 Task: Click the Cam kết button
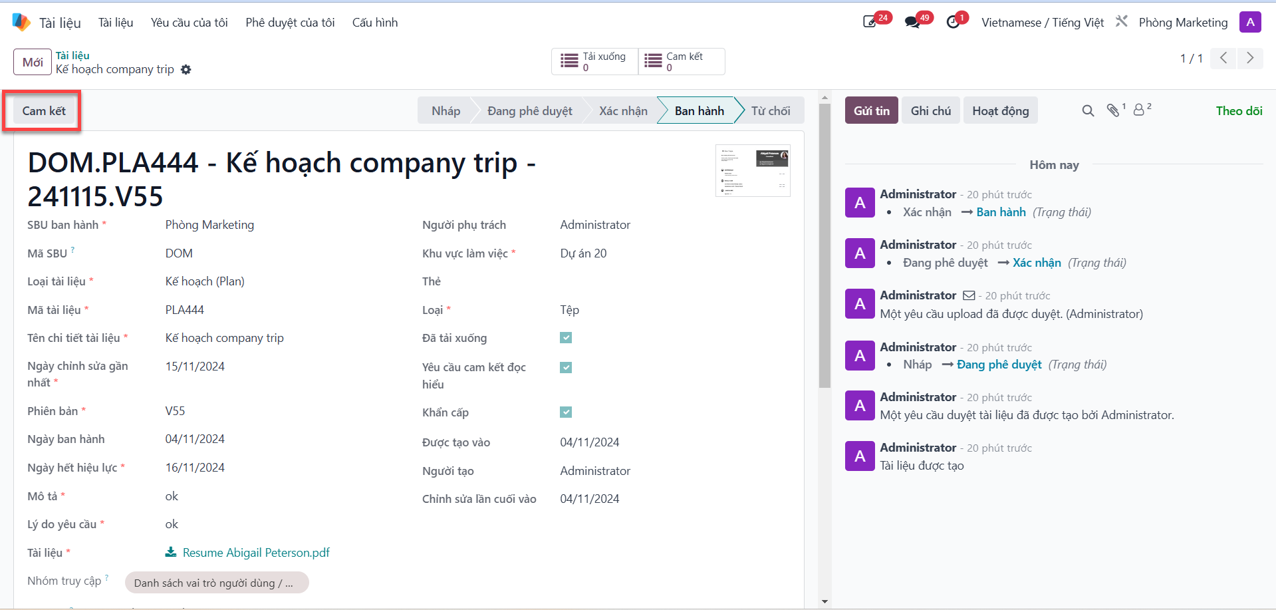coord(44,111)
